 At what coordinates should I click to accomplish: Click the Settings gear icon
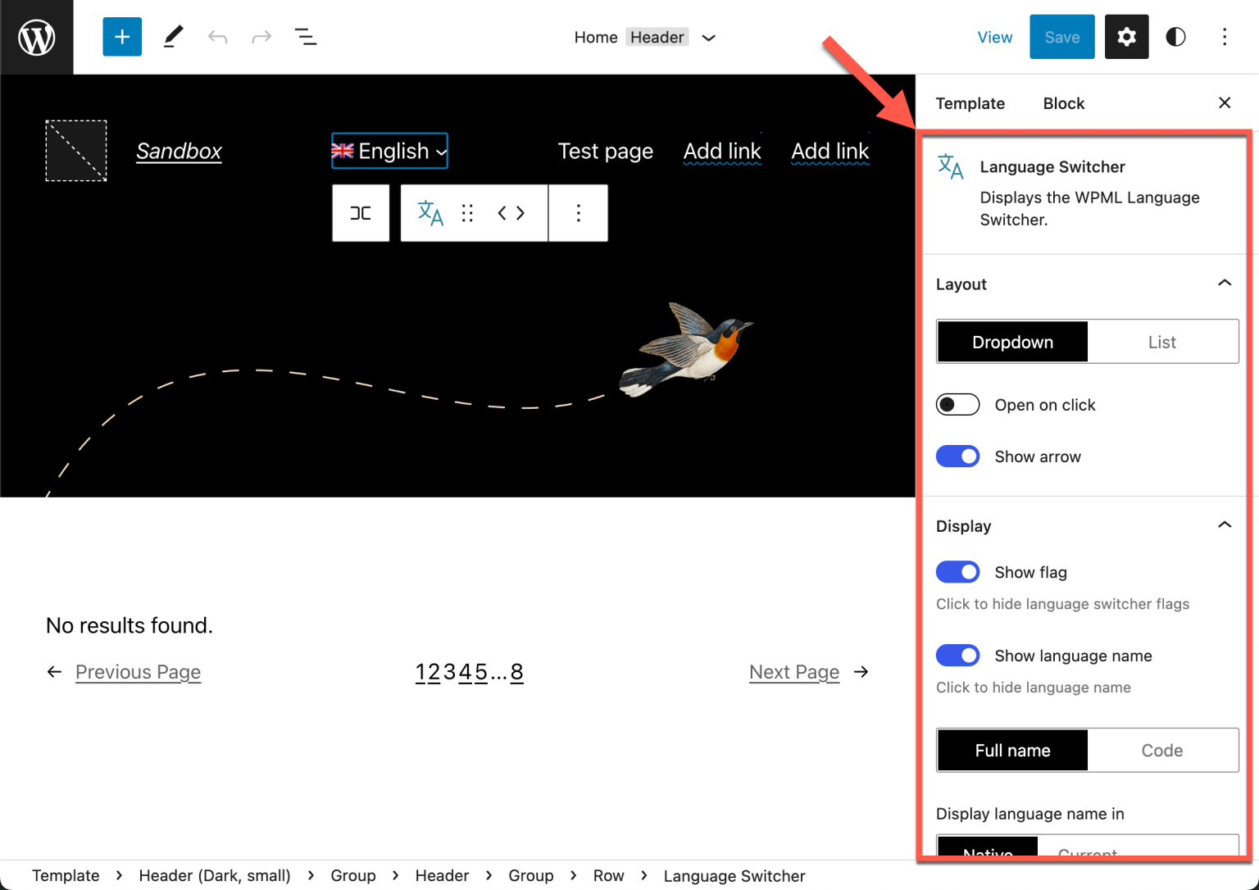(x=1126, y=36)
